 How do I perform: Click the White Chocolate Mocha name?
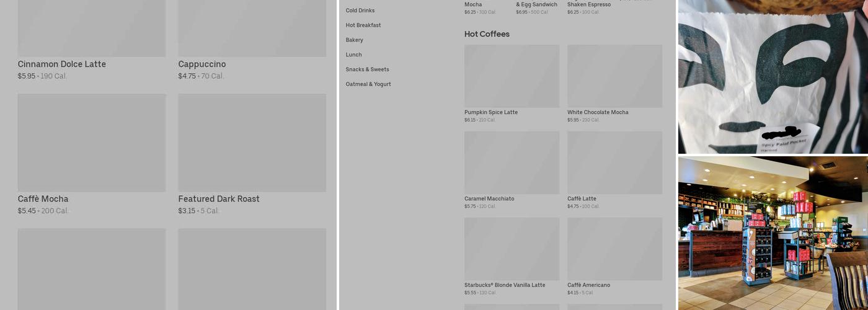pyautogui.click(x=598, y=112)
